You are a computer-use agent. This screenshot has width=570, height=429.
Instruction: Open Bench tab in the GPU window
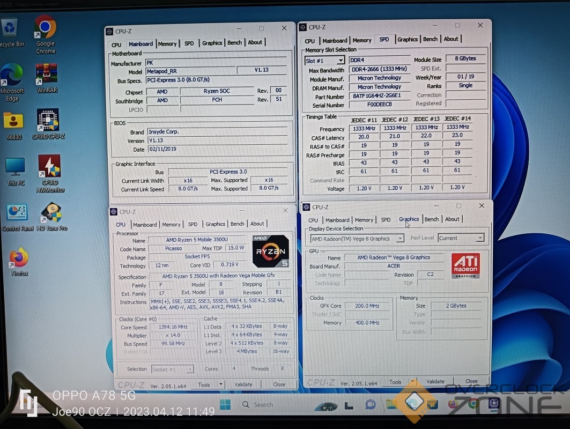(x=432, y=219)
